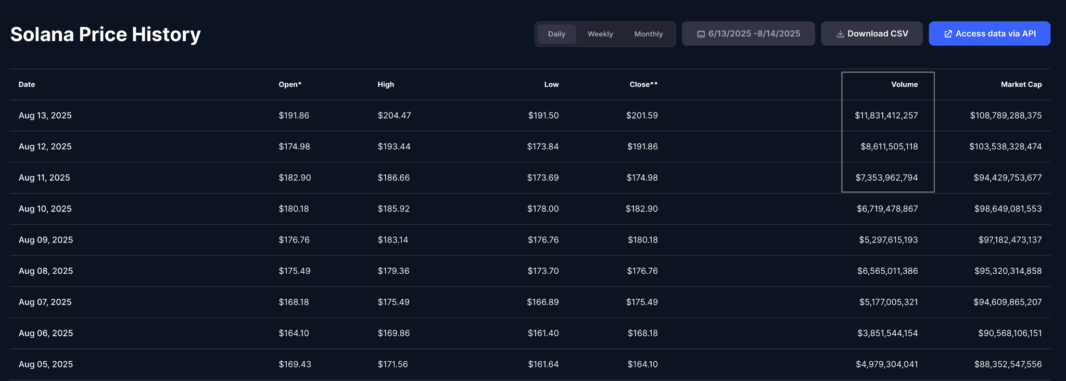Click the $98,649,081,553 market cap value
The height and width of the screenshot is (381, 1066).
(x=1008, y=209)
